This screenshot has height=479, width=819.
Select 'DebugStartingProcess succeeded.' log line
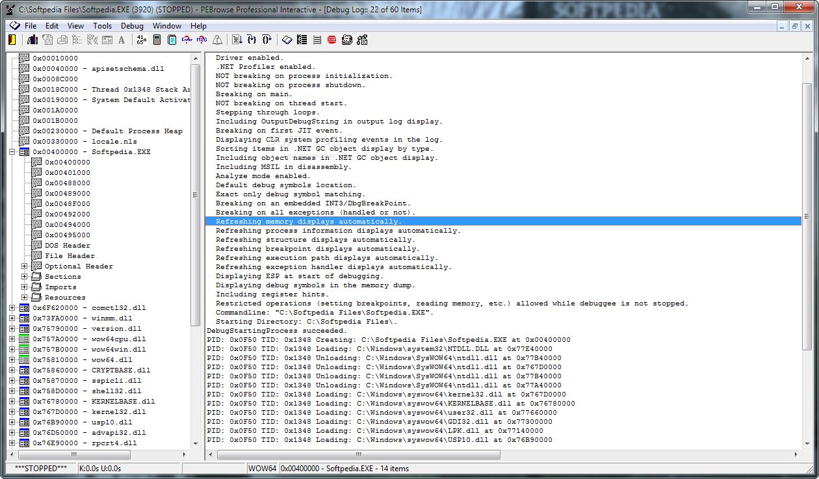tap(277, 331)
